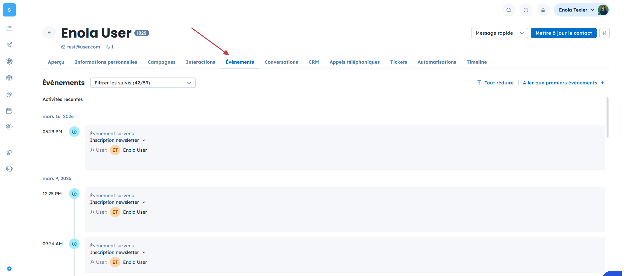This screenshot has width=627, height=276.
Task: Collapse the 09:24 AM Inscription newsletter event
Action: pyautogui.click(x=144, y=252)
